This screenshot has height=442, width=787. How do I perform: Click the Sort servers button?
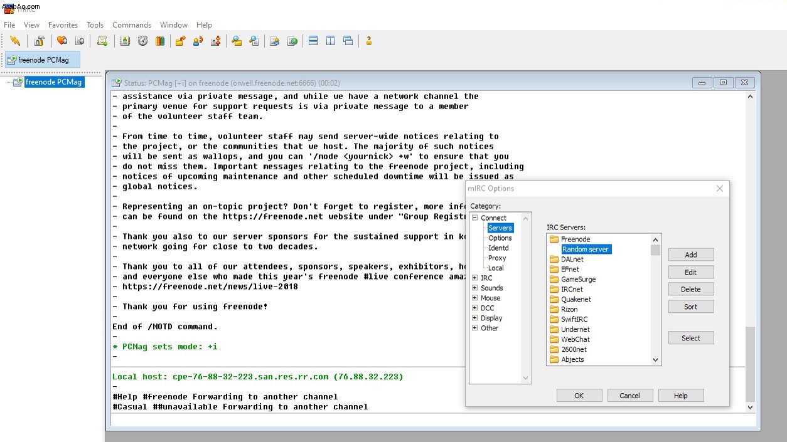pyautogui.click(x=691, y=307)
